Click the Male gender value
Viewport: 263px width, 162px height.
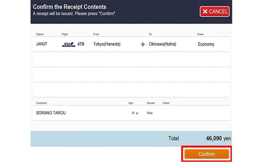(x=150, y=113)
